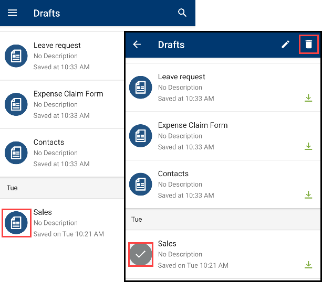
Task: Tap Expense Claim Form icon in right screen
Action: click(x=140, y=136)
